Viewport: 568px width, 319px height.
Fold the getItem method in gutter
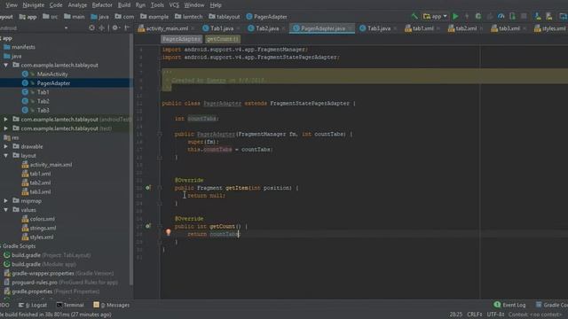(160, 188)
